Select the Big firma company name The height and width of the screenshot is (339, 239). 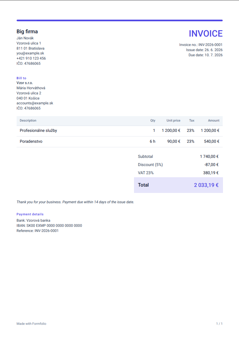(x=27, y=31)
